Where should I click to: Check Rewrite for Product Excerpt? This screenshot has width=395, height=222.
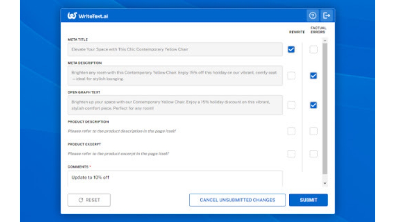291,154
